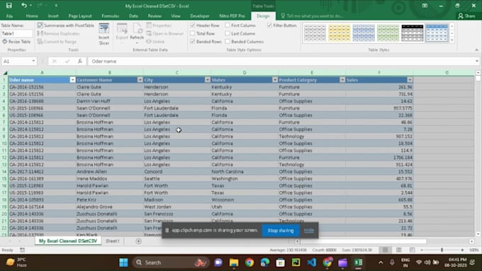The width and height of the screenshot is (482, 271).
Task: Click the Excel taskbar icon
Action: click(358, 263)
